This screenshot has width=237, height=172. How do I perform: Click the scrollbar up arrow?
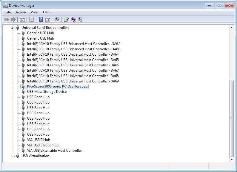231,27
